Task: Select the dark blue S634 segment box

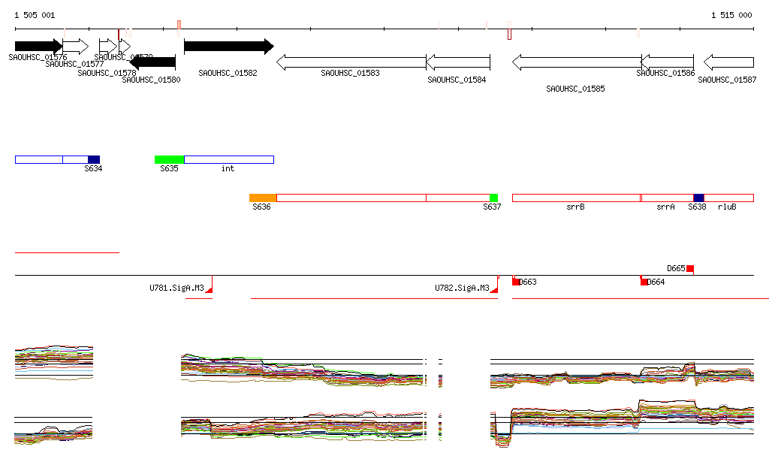Action: pyautogui.click(x=94, y=159)
